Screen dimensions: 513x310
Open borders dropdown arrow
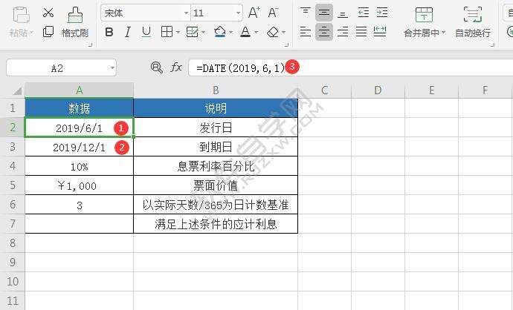click(178, 33)
